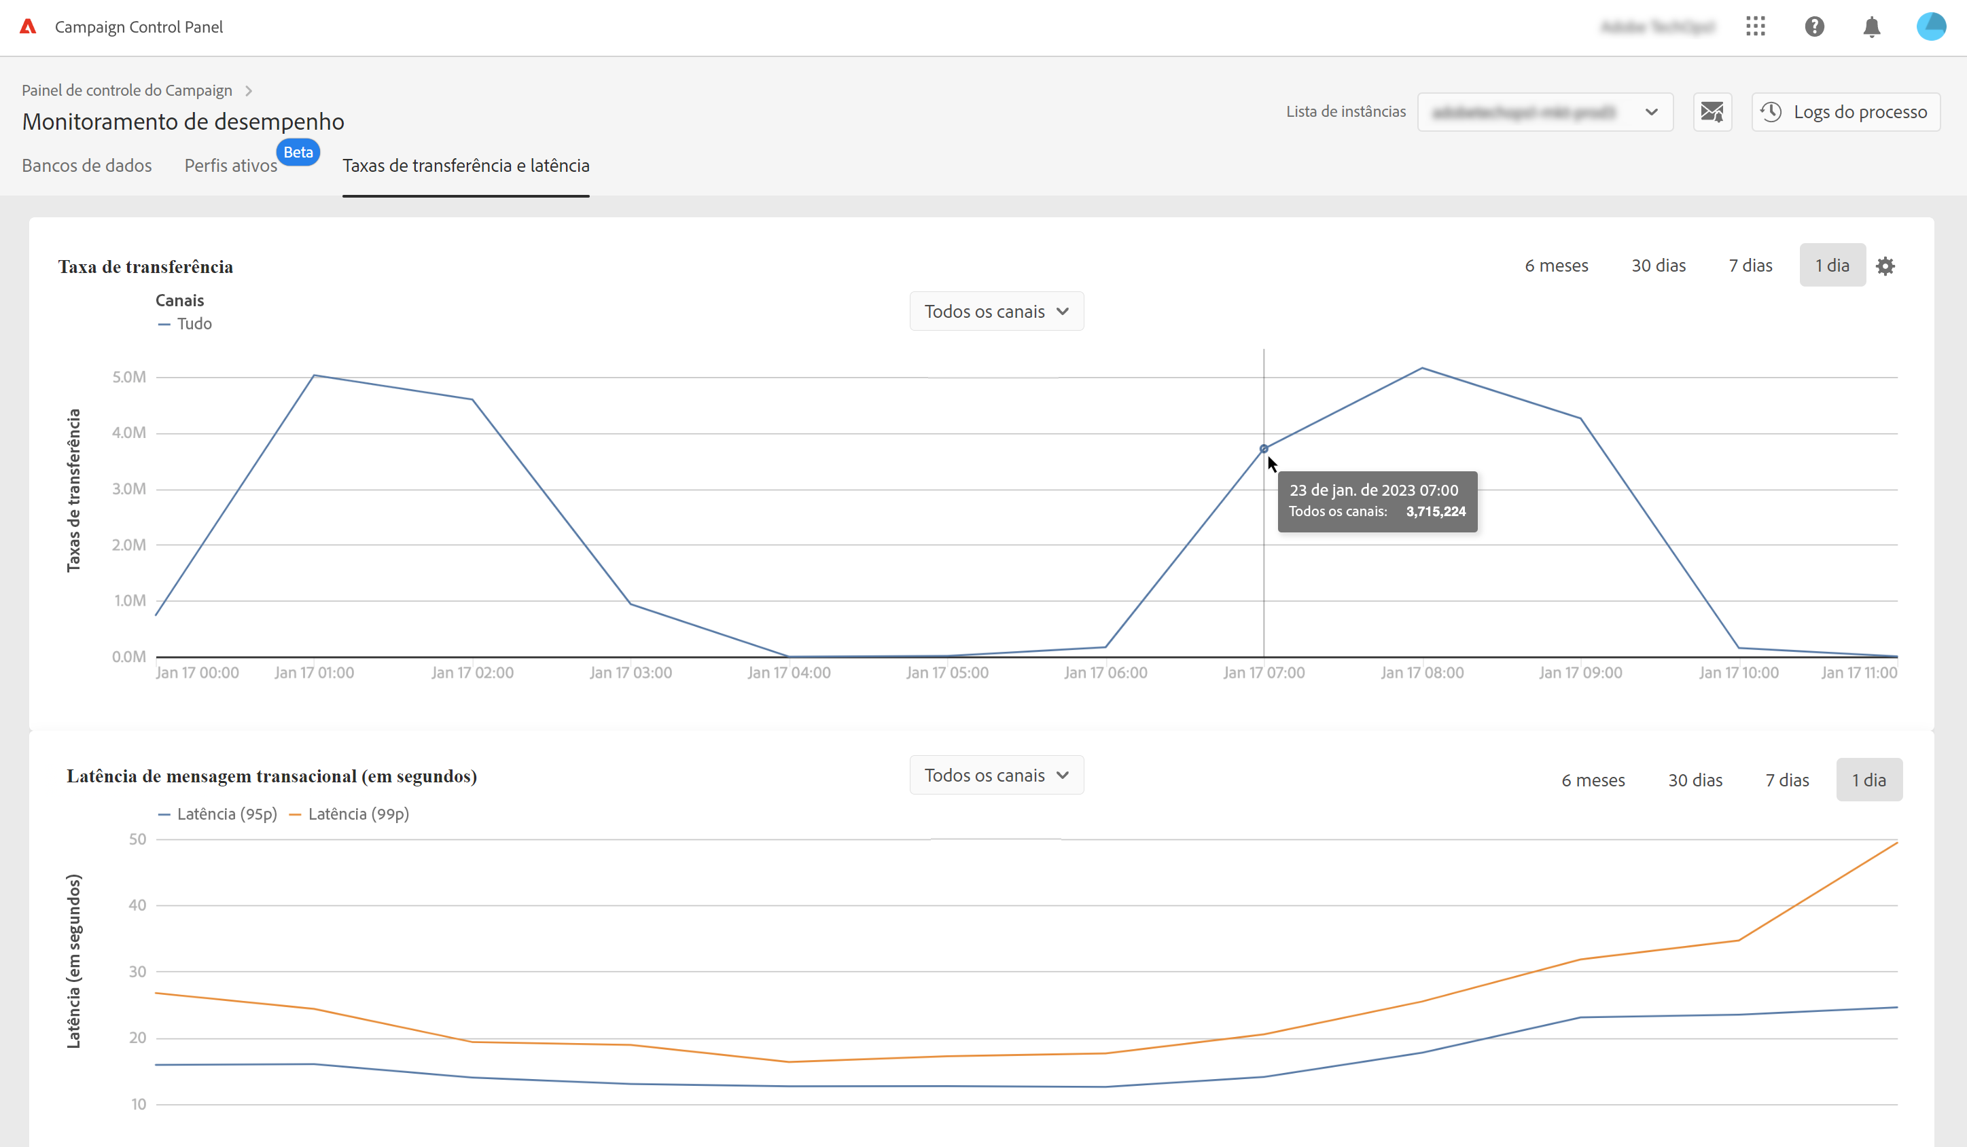Open throughput chart settings gear
The image size is (1967, 1147).
coord(1885,266)
